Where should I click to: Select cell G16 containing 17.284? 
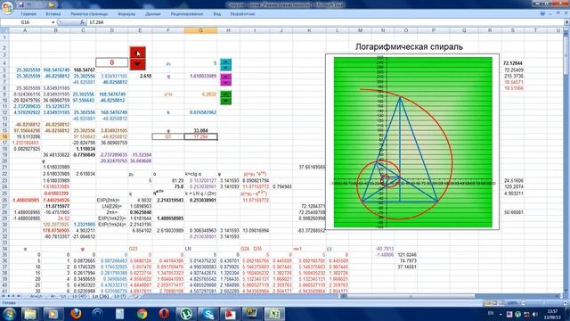coord(200,136)
